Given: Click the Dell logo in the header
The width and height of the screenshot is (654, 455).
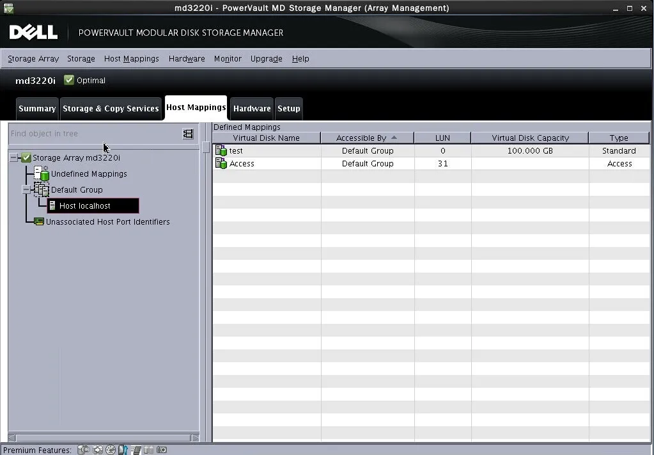Looking at the screenshot, I should click(33, 32).
